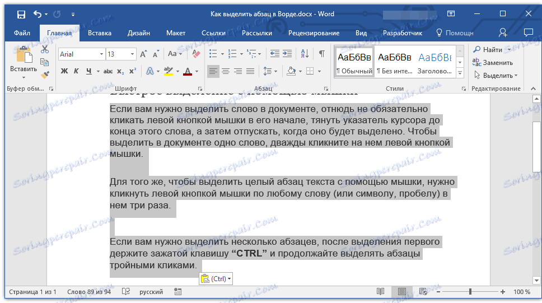Image resolution: width=542 pixels, height=303 pixels.
Task: Click the Заменить button
Action: 493,63
